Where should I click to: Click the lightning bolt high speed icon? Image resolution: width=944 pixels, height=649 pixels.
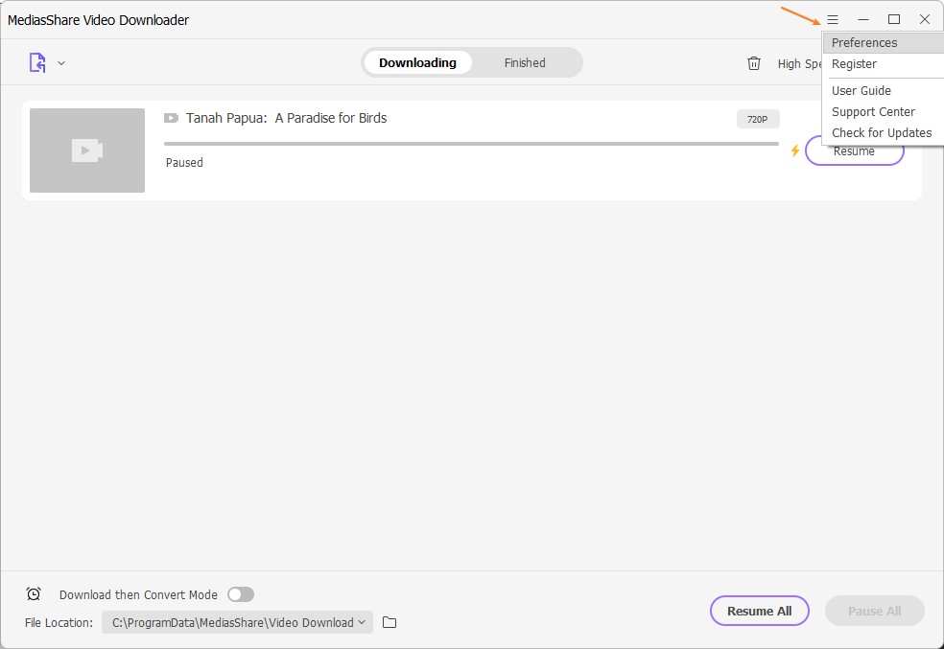(x=794, y=151)
